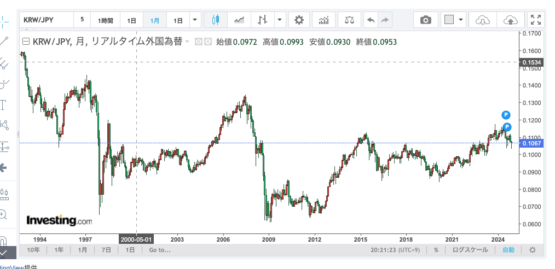This screenshot has width=555, height=269.
Task: Select the 1月 monthly interval
Action: tap(155, 20)
